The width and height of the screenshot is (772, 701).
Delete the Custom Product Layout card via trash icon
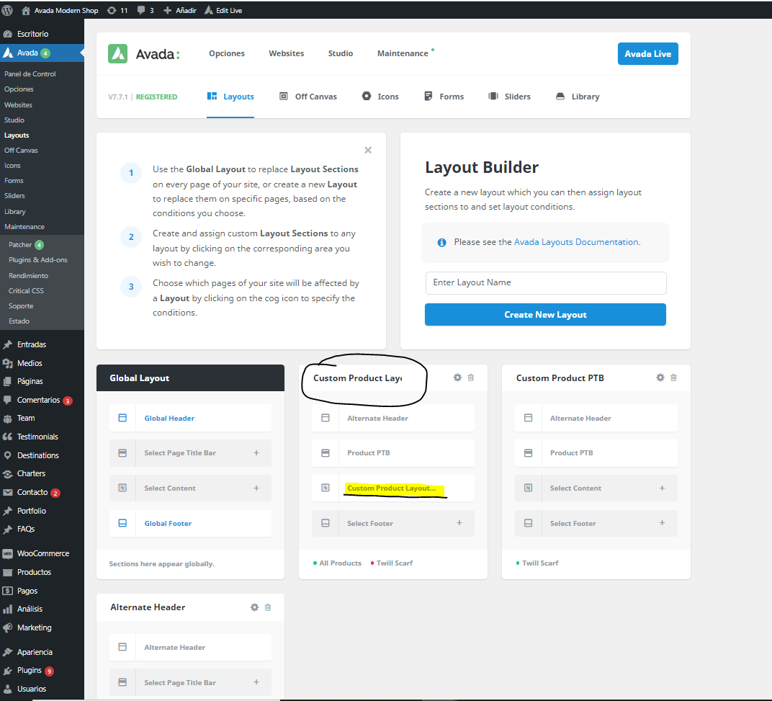(x=471, y=378)
